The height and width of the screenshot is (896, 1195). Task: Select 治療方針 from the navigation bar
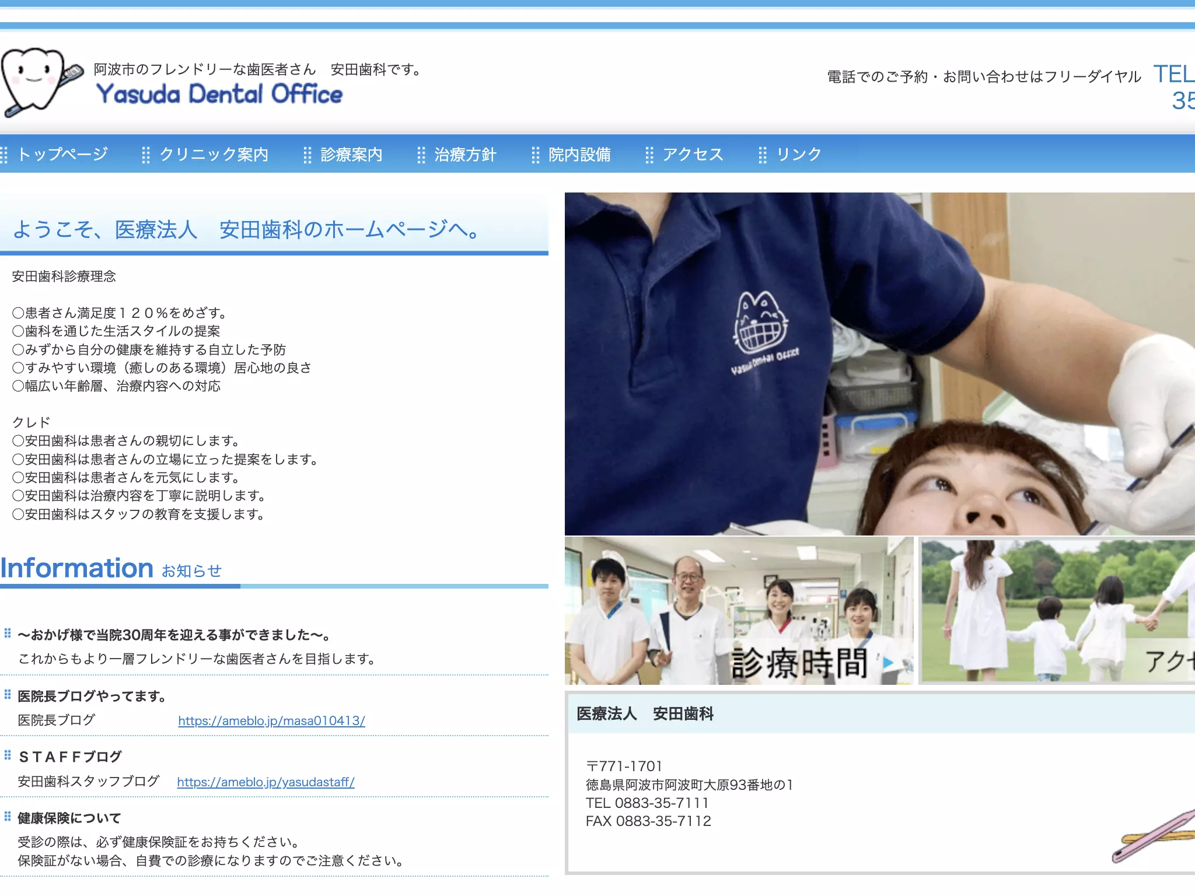point(465,154)
